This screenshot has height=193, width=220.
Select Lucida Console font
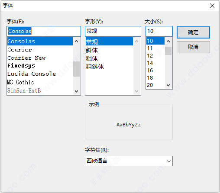(x=40, y=74)
